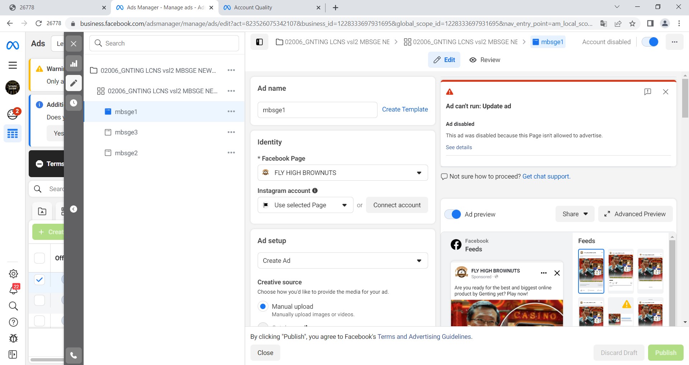Open notifications bell with 22 badge
Viewport: 689px width, 365px height.
[x=14, y=289]
